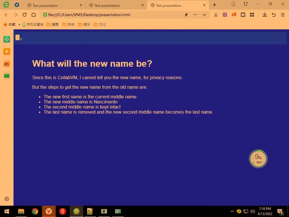Image resolution: width=289 pixels, height=217 pixels.
Task: Open the red Yandex Я taskbar icon
Action: (62, 211)
